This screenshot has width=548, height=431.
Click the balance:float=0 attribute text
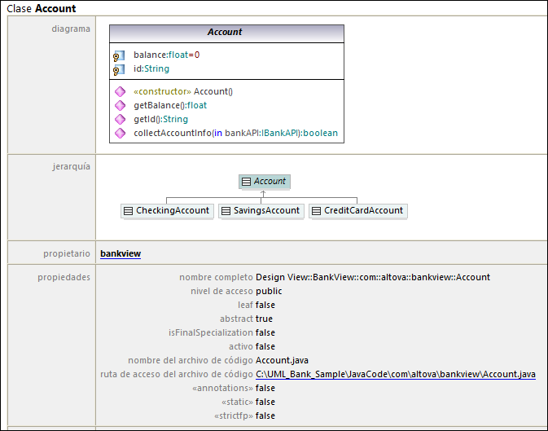(x=166, y=55)
